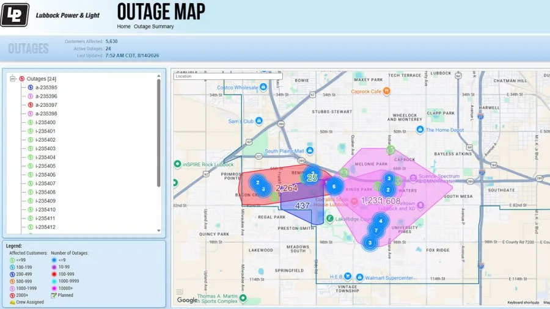Click the Sam's Club map pin

(259, 121)
